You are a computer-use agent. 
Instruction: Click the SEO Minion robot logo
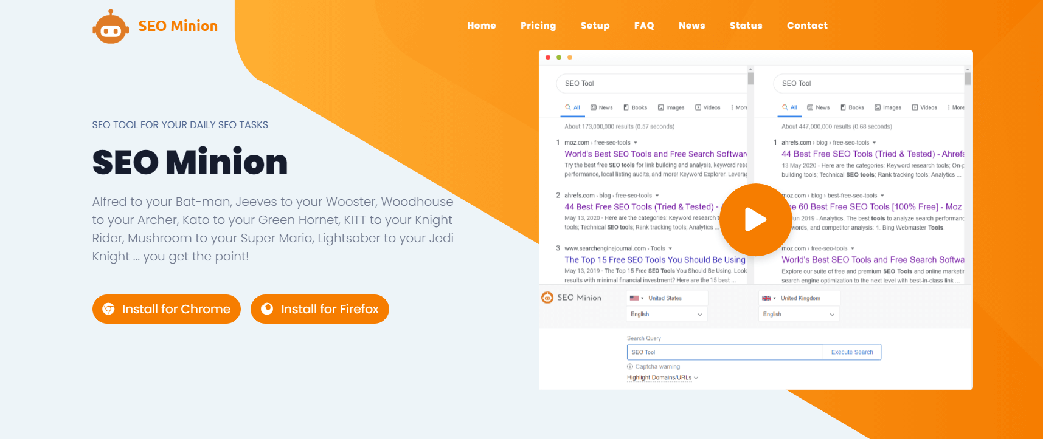point(111,26)
